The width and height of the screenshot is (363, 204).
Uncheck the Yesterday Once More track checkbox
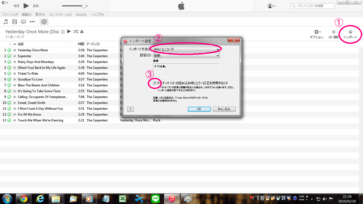[x=14, y=50]
